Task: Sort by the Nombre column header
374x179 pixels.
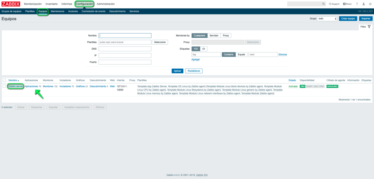Action: point(14,80)
